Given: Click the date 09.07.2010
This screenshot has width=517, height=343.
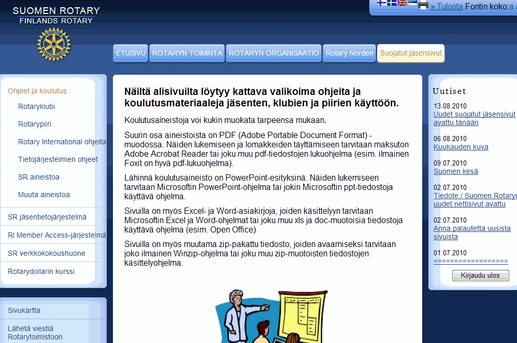Looking at the screenshot, I should (450, 163).
